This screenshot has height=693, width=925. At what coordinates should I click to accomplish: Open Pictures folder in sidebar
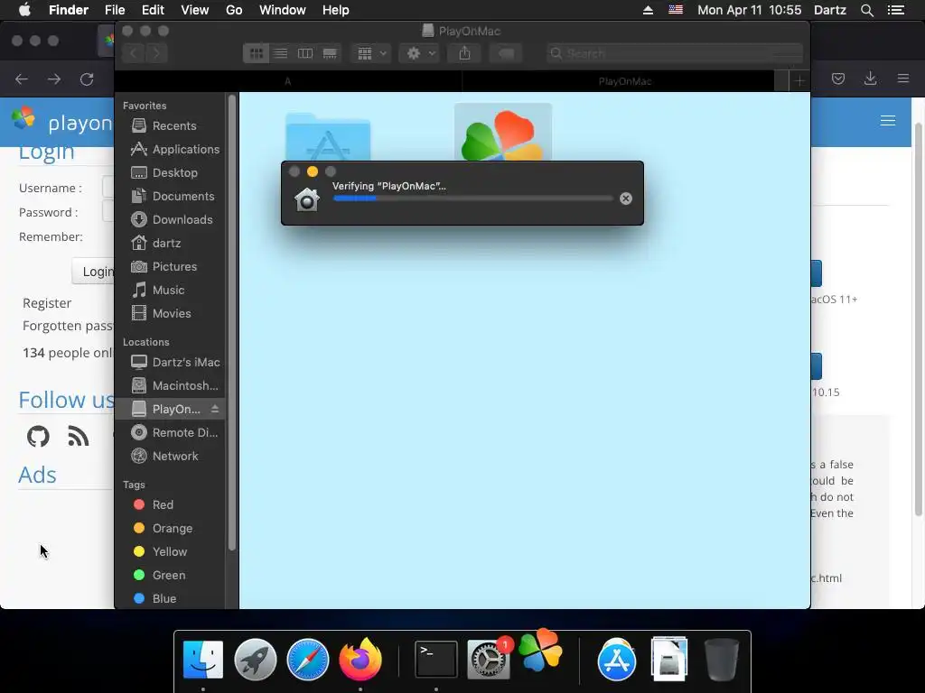(170, 266)
